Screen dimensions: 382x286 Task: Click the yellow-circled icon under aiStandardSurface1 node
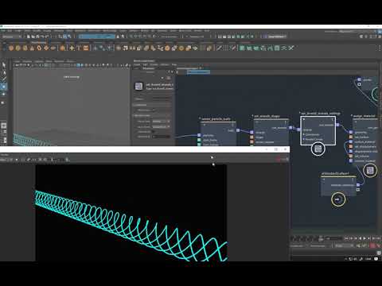338,199
